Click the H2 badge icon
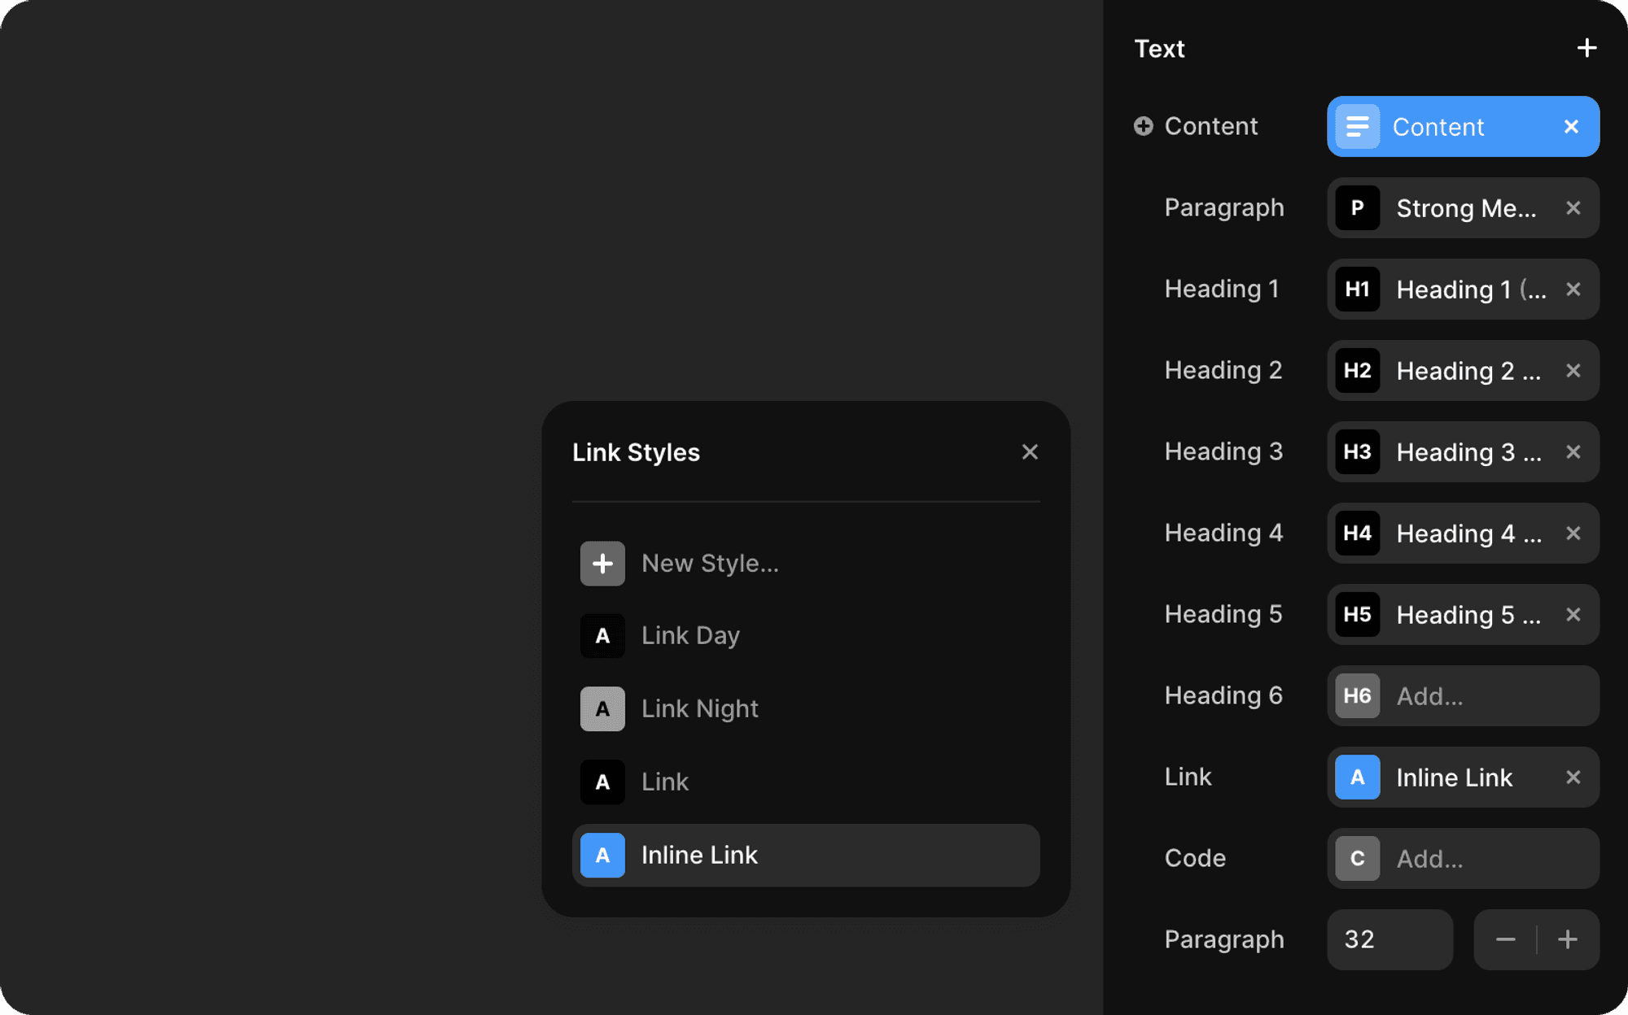Image resolution: width=1628 pixels, height=1015 pixels. pyautogui.click(x=1357, y=371)
